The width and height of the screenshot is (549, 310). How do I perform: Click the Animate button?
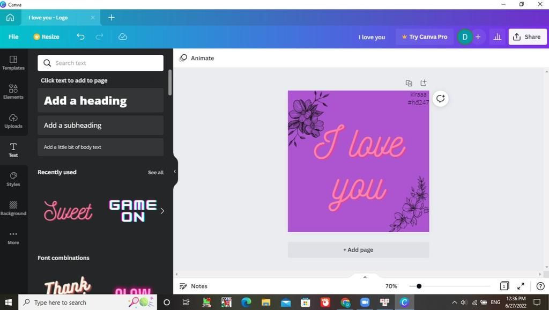pos(197,58)
